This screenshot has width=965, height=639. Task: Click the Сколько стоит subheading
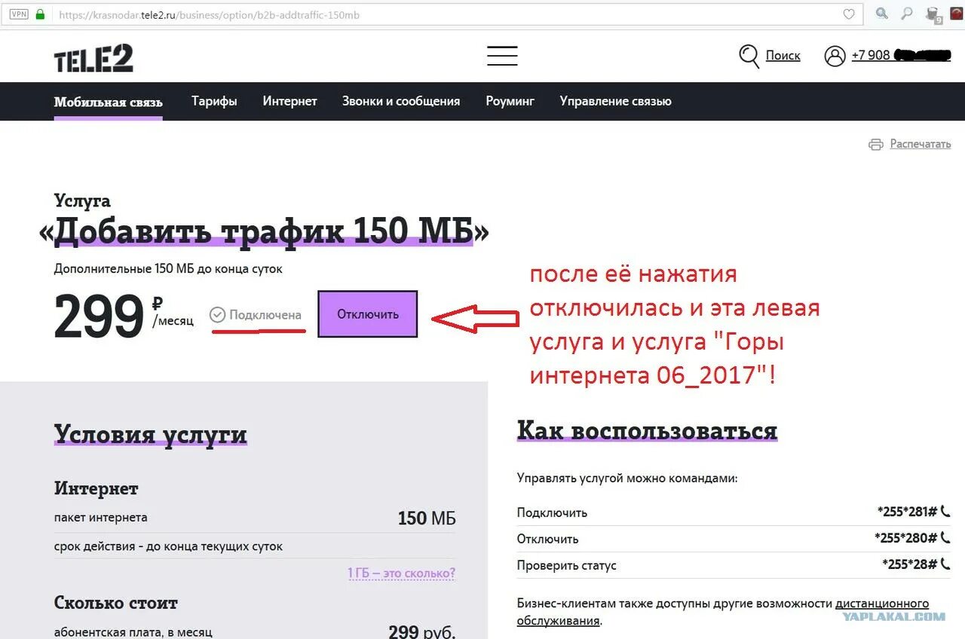pos(116,603)
